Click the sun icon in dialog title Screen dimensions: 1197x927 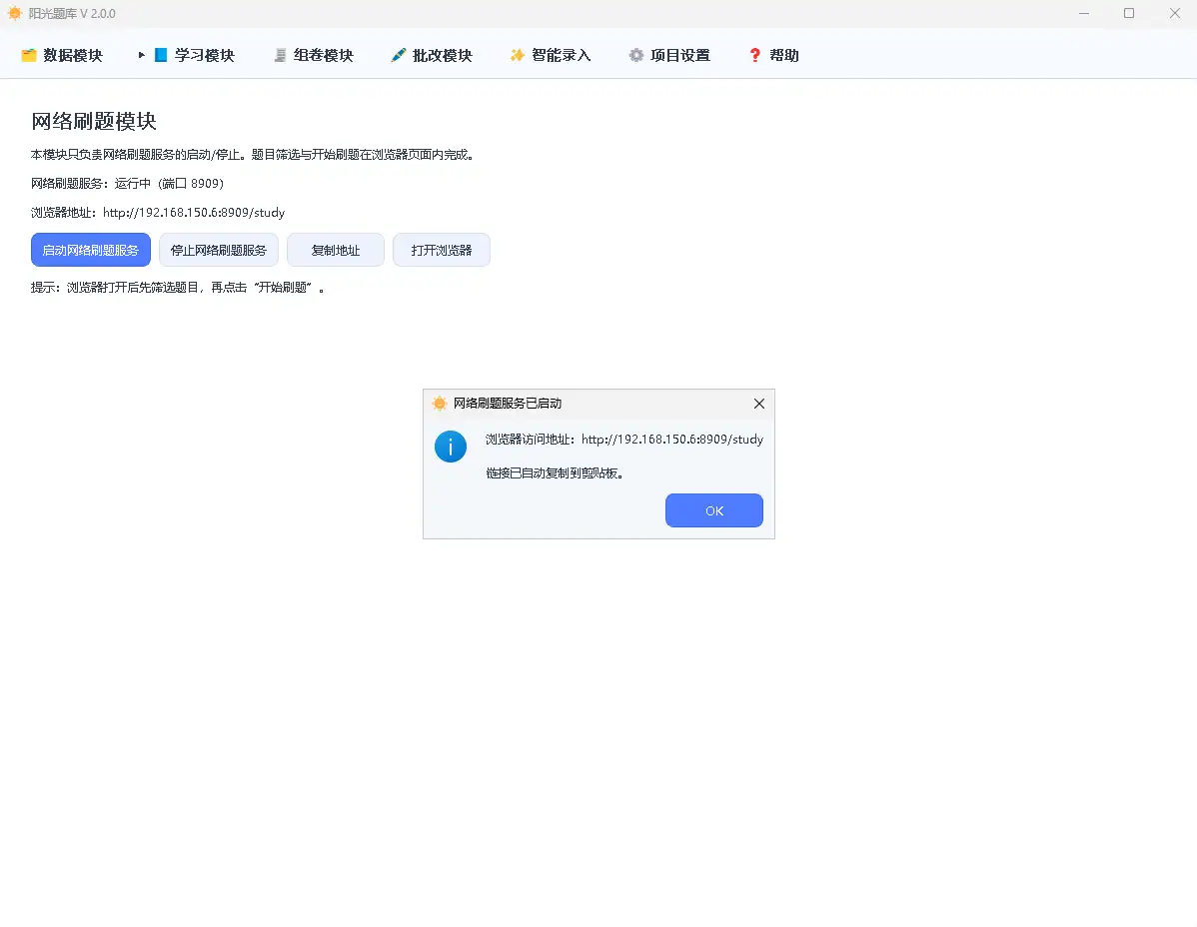click(440, 404)
